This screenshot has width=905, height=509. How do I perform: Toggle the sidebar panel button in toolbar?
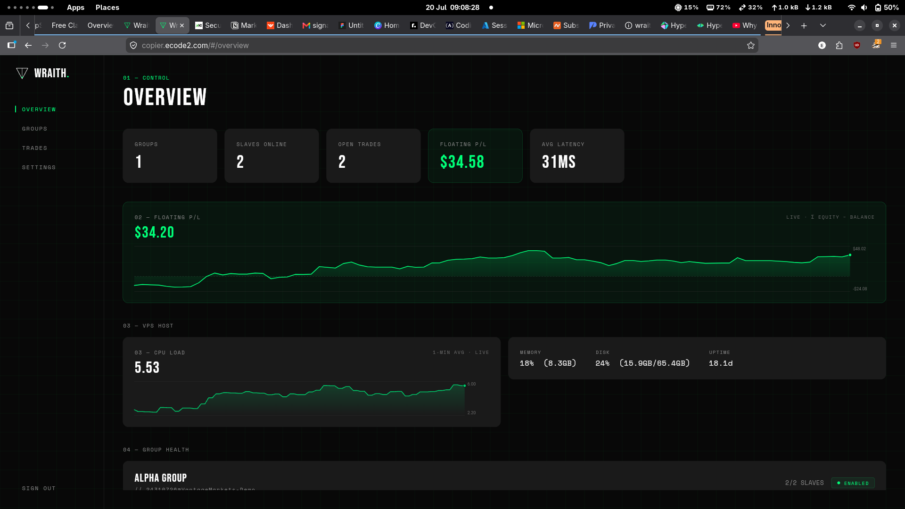[11, 45]
